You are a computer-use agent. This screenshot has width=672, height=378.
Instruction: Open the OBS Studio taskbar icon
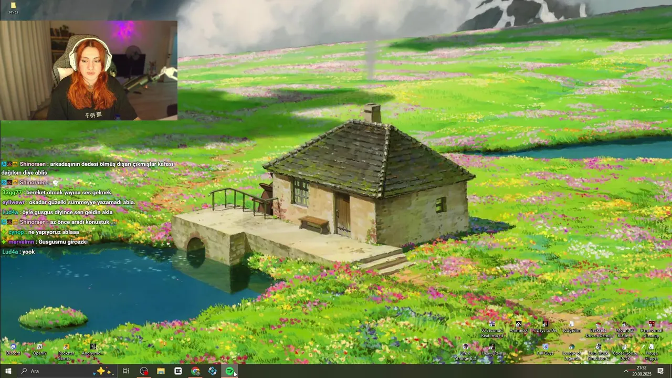pyautogui.click(x=144, y=371)
